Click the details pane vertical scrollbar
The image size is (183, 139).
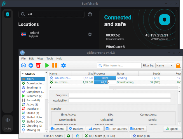[x=179, y=98]
